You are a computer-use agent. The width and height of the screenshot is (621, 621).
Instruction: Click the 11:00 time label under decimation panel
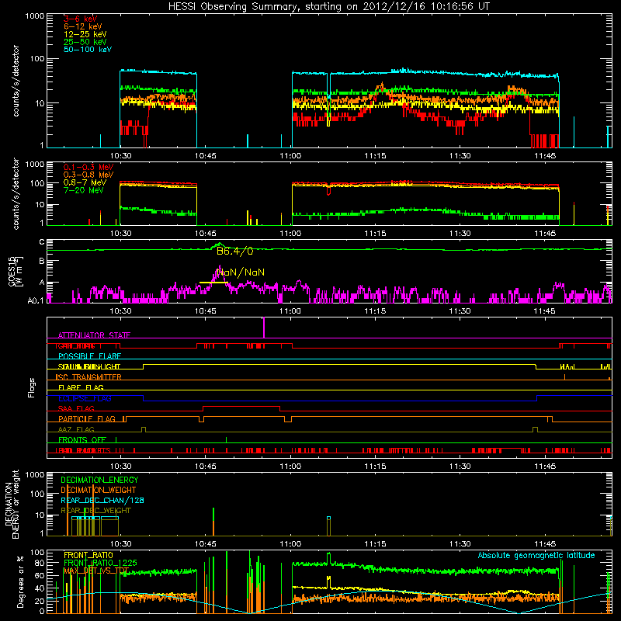tap(290, 544)
